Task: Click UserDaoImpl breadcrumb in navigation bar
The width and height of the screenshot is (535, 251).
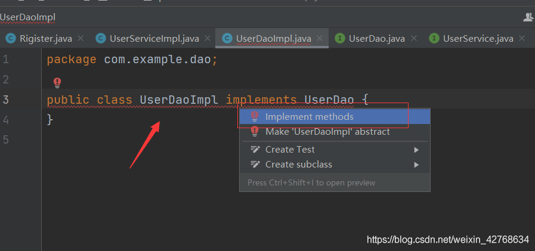Action: click(x=27, y=17)
